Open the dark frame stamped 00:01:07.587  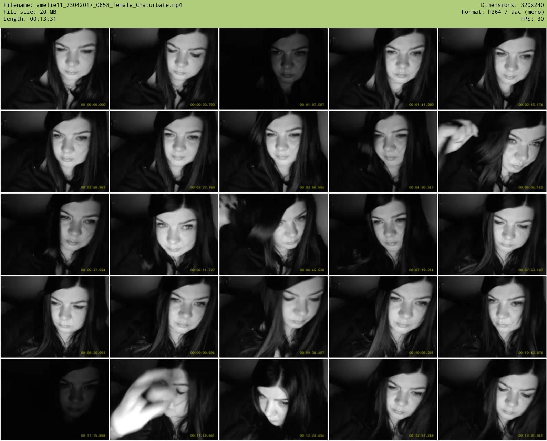tap(273, 69)
